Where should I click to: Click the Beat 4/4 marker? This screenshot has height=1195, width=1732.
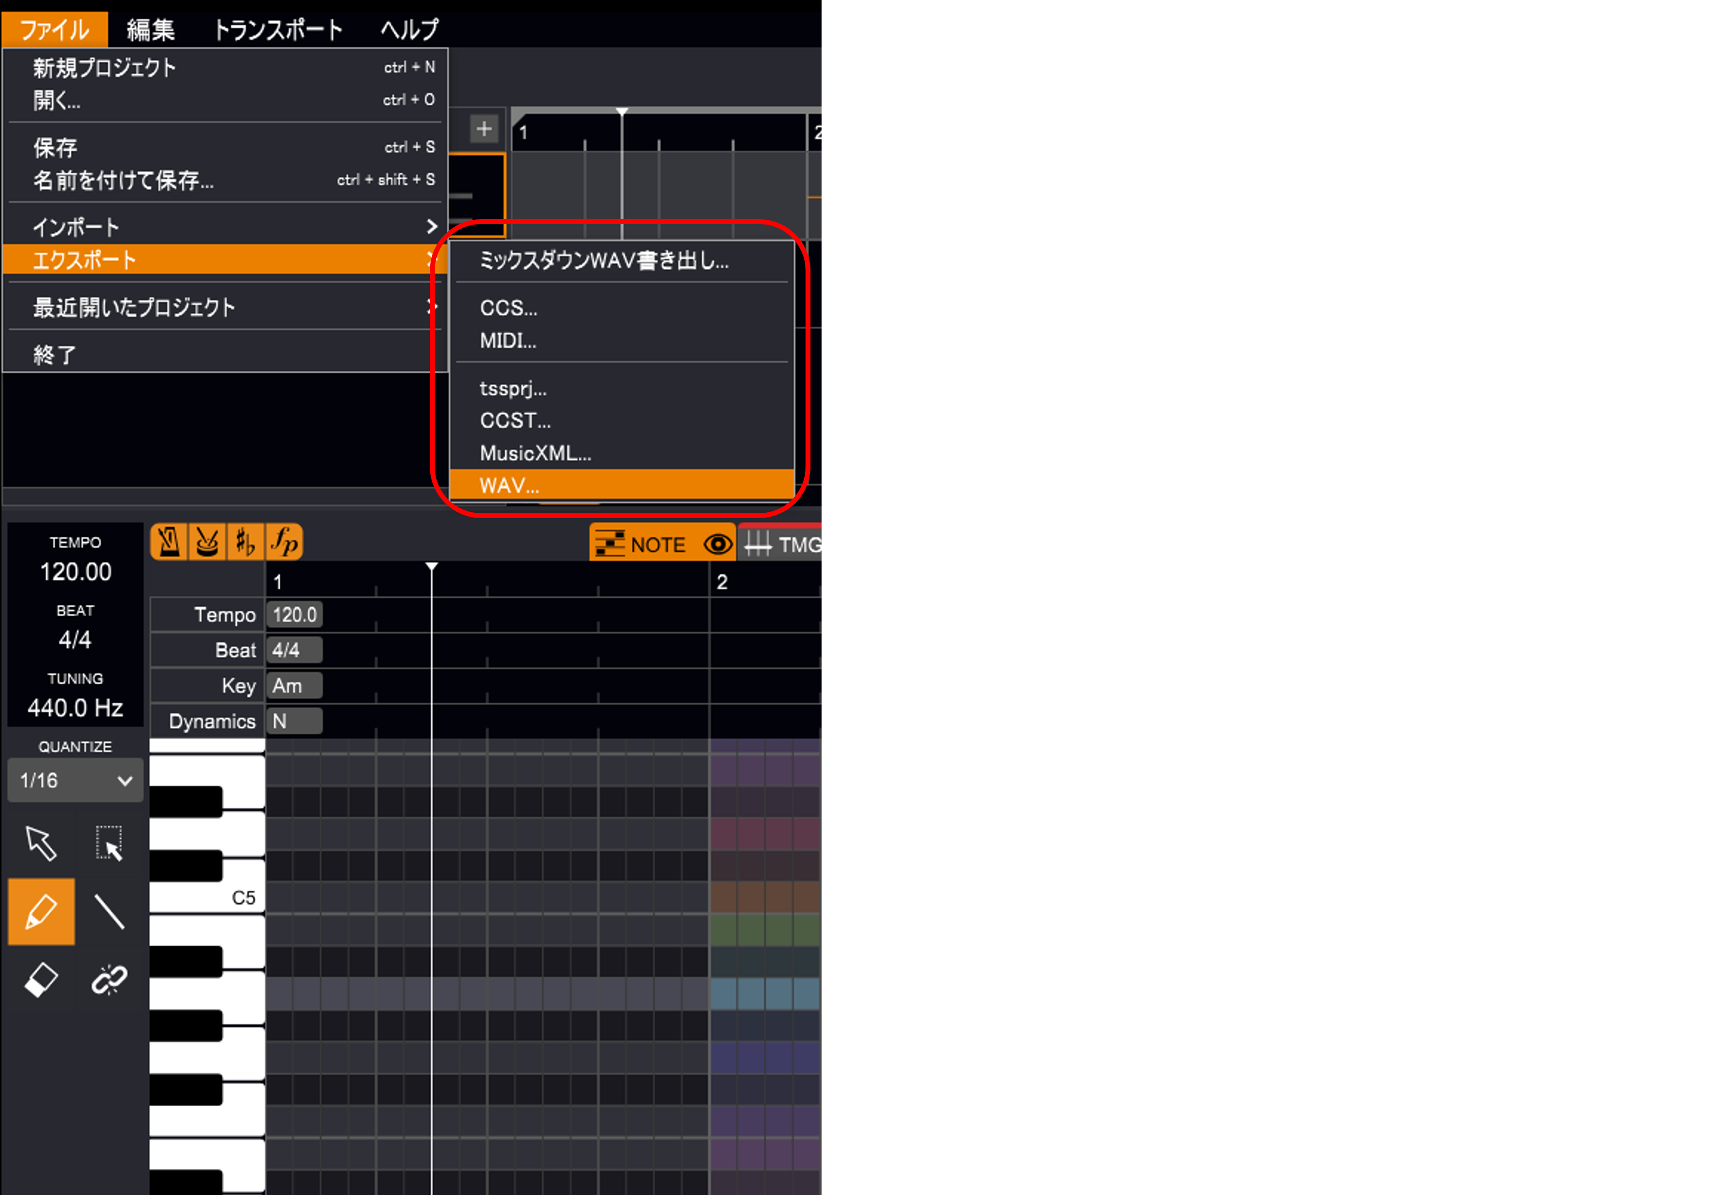click(294, 650)
